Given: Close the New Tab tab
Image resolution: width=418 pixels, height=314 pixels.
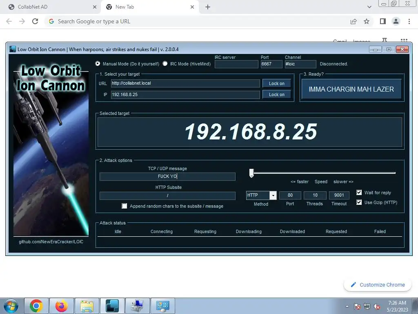Looking at the screenshot, I should coord(192,7).
